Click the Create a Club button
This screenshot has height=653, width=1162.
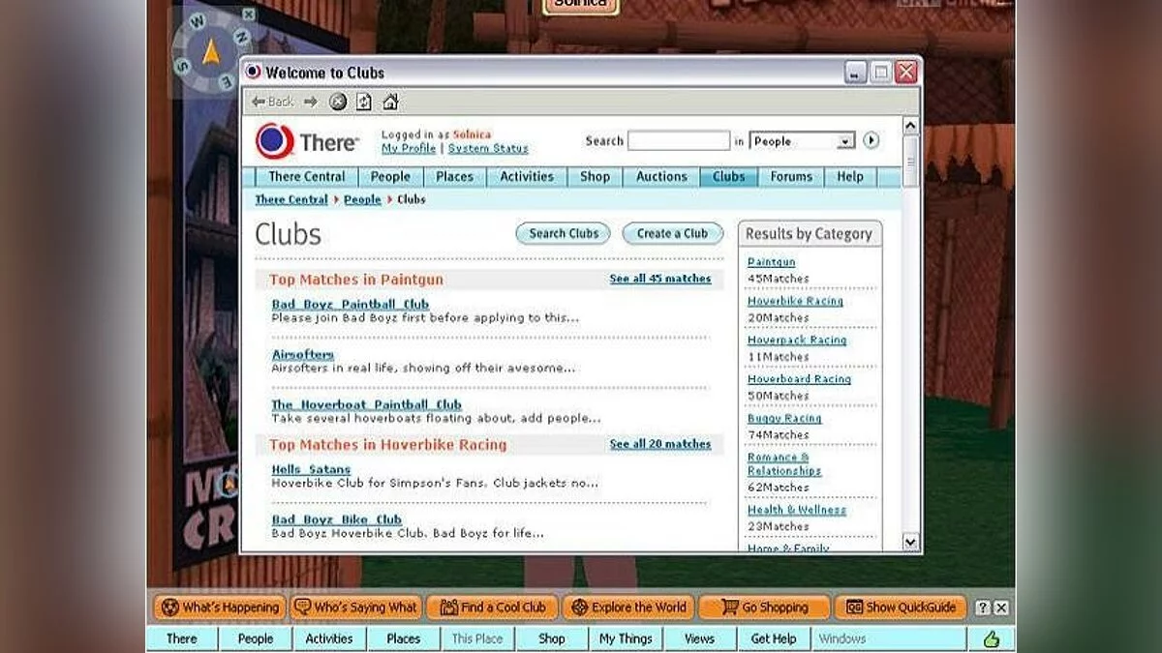[x=672, y=233]
